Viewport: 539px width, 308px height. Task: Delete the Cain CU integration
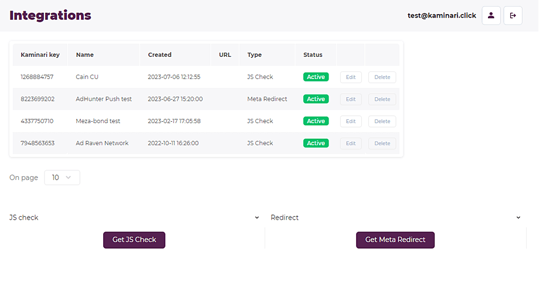382,77
